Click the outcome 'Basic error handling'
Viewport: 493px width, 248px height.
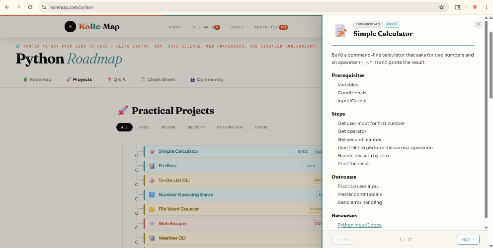[360, 202]
